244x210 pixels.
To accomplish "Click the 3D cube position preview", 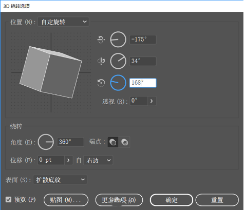I will pos(51,72).
